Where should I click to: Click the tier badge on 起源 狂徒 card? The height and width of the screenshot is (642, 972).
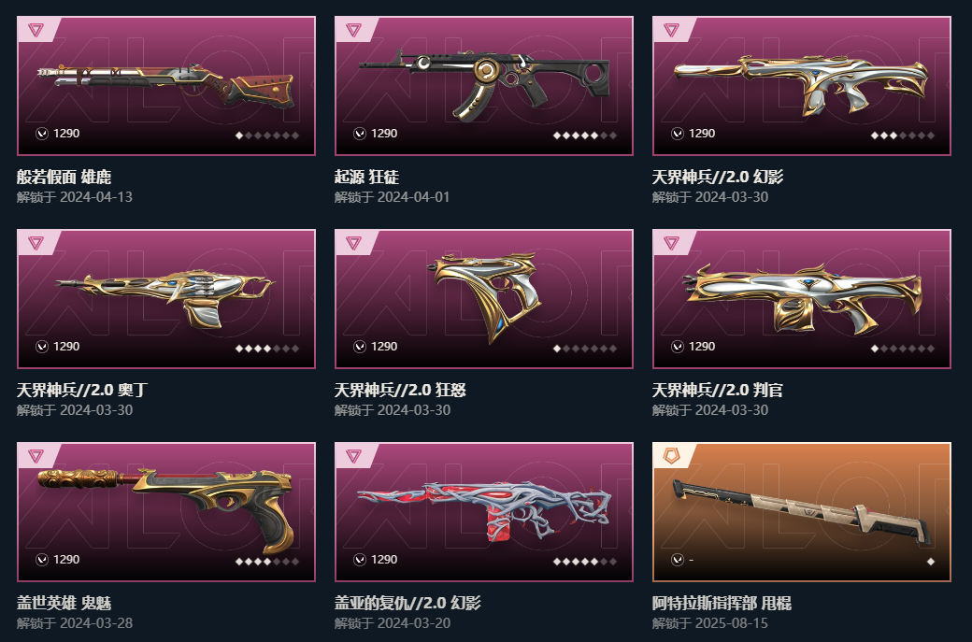(x=353, y=30)
